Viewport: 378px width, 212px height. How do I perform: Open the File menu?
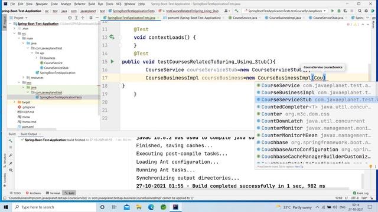click(12, 4)
